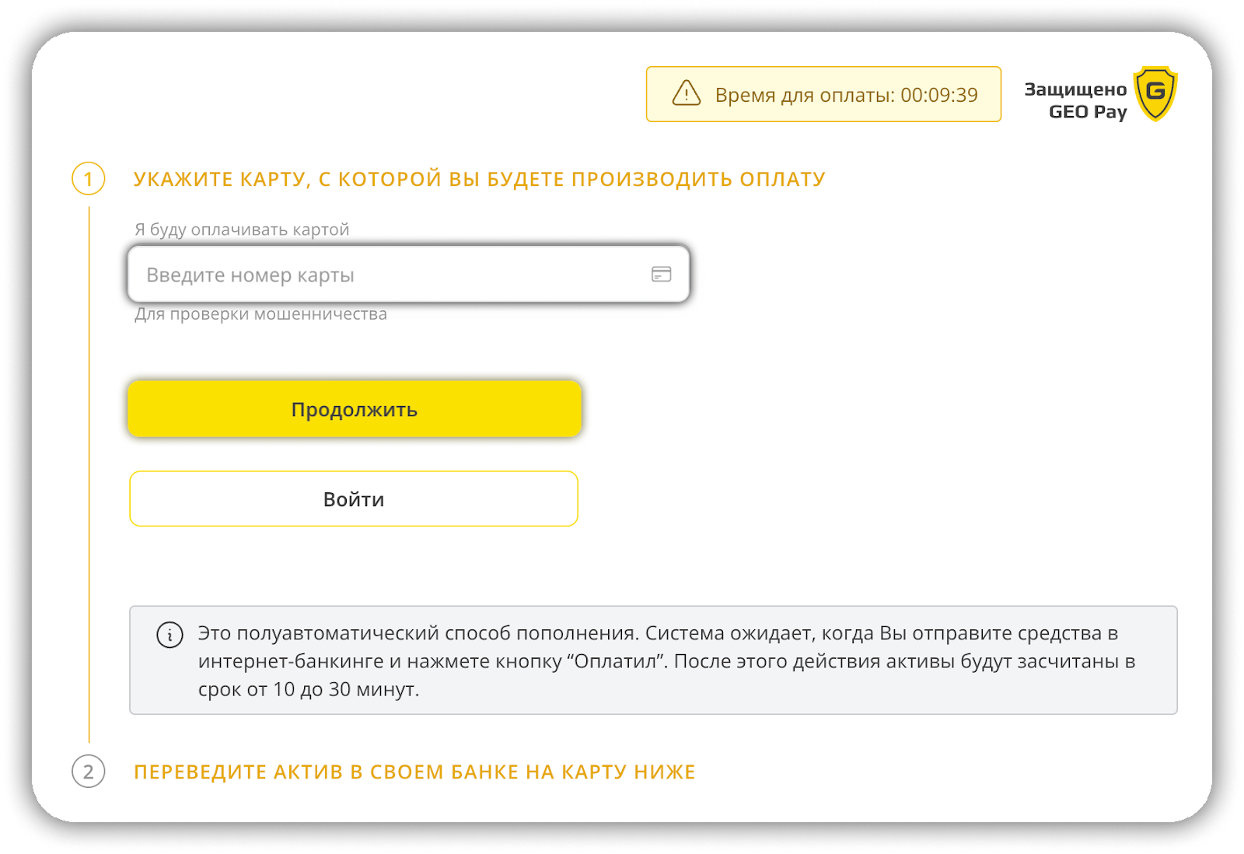This screenshot has width=1244, height=854.
Task: Click the word "Защищено" near the shield
Action: tap(1075, 89)
